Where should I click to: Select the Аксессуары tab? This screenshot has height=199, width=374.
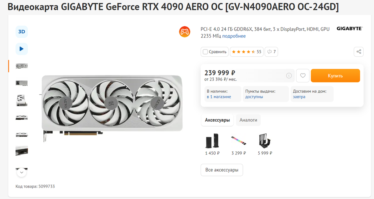click(217, 120)
